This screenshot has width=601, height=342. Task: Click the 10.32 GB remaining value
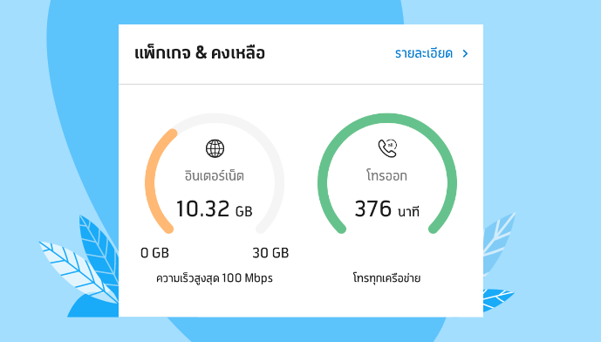(x=215, y=209)
